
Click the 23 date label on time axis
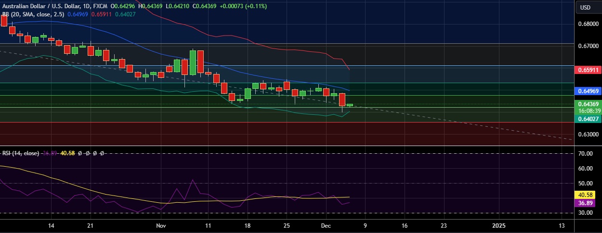tap(444, 225)
